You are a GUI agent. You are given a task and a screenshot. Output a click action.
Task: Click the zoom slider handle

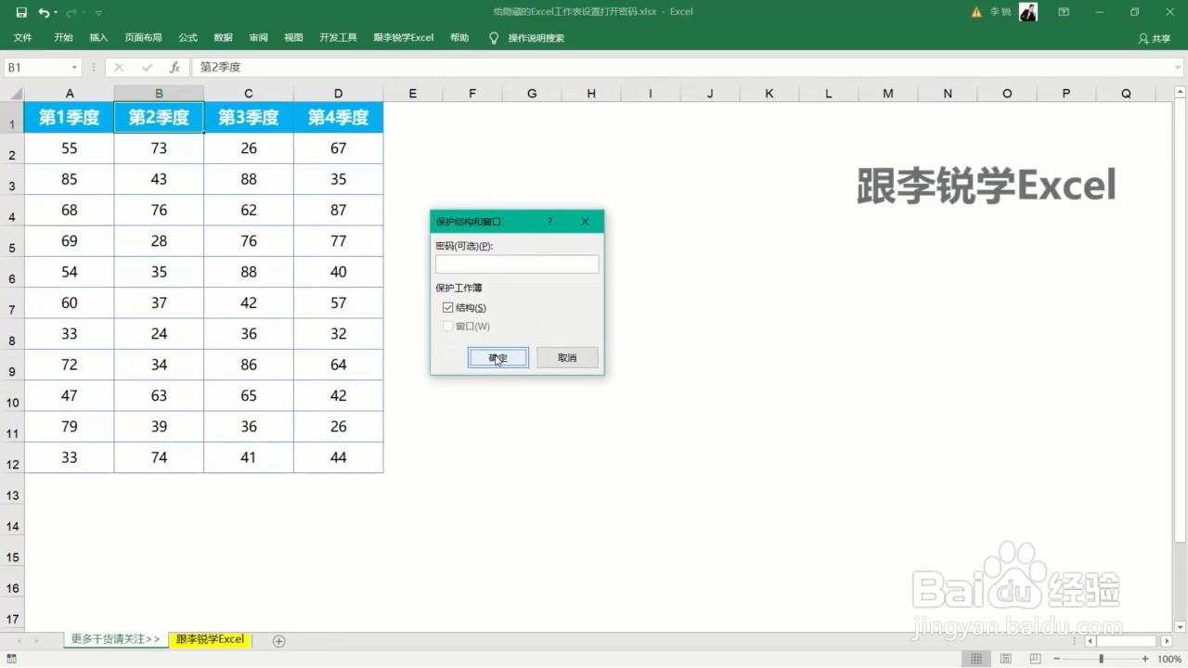(x=1101, y=659)
